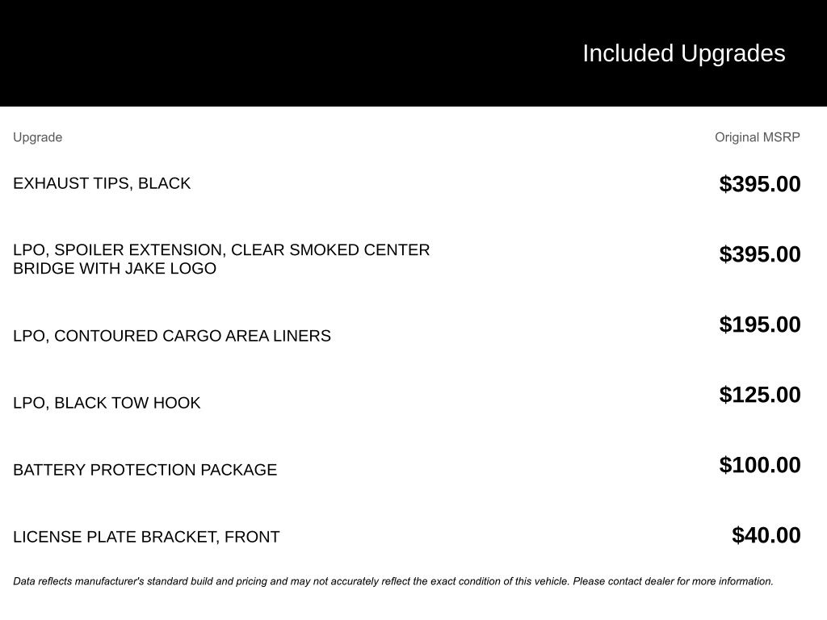
Task: Select LICENSE PLATE BRACKET, FRONT entry
Action: point(146,537)
